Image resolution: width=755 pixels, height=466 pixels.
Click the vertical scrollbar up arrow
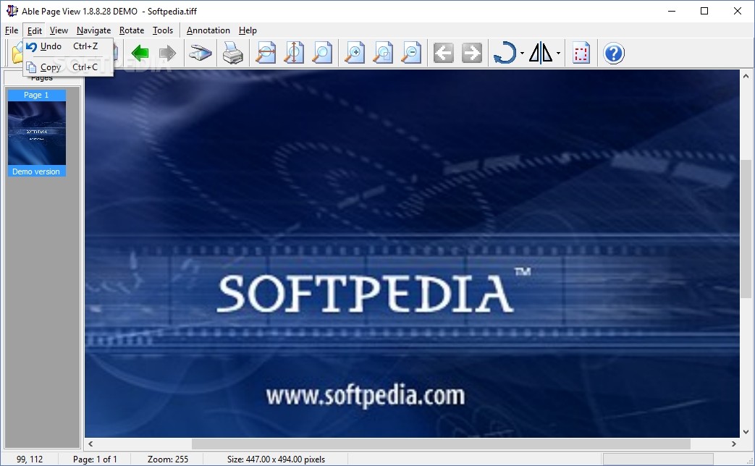pyautogui.click(x=746, y=76)
